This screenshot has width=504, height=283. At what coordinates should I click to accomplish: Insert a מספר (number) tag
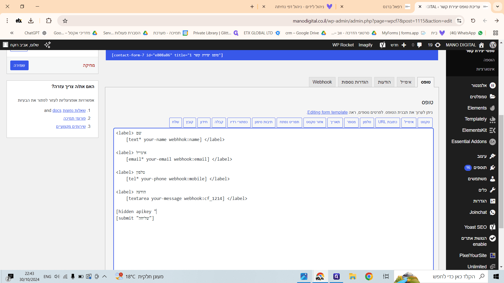coord(351,122)
